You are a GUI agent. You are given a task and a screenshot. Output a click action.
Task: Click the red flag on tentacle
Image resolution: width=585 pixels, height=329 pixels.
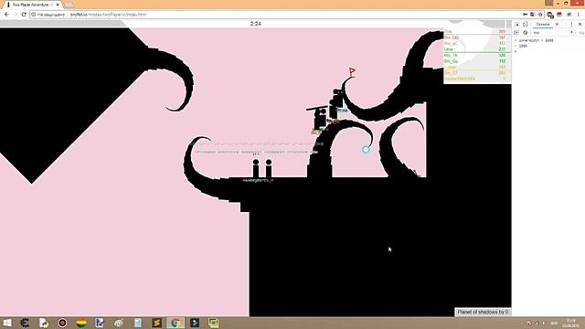(x=352, y=71)
